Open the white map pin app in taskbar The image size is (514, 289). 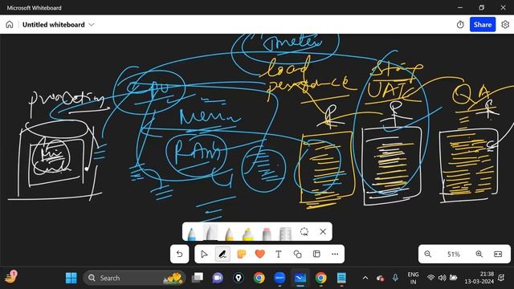tap(239, 278)
